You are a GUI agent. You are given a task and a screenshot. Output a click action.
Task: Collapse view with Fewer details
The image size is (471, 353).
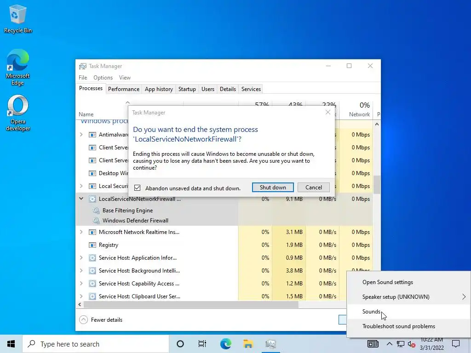[101, 320]
